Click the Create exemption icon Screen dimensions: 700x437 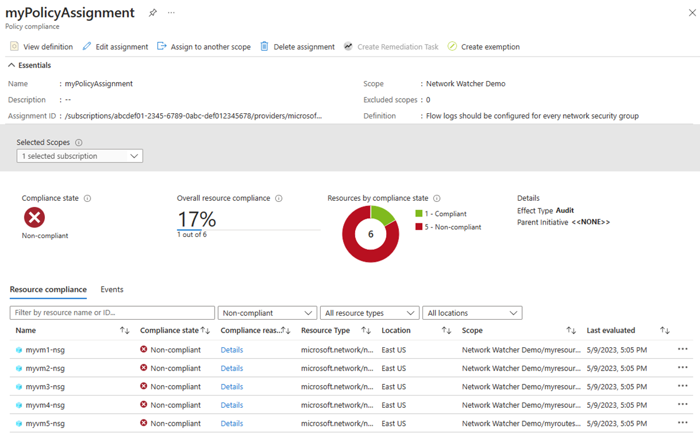coord(452,47)
